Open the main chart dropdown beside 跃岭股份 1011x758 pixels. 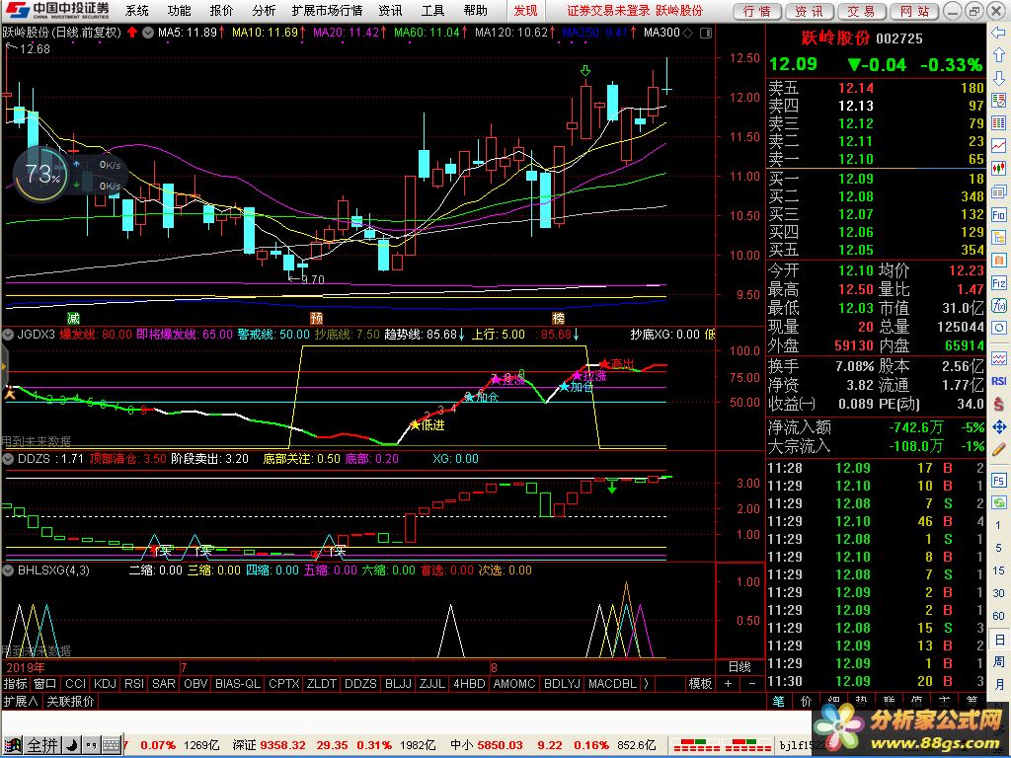148,33
